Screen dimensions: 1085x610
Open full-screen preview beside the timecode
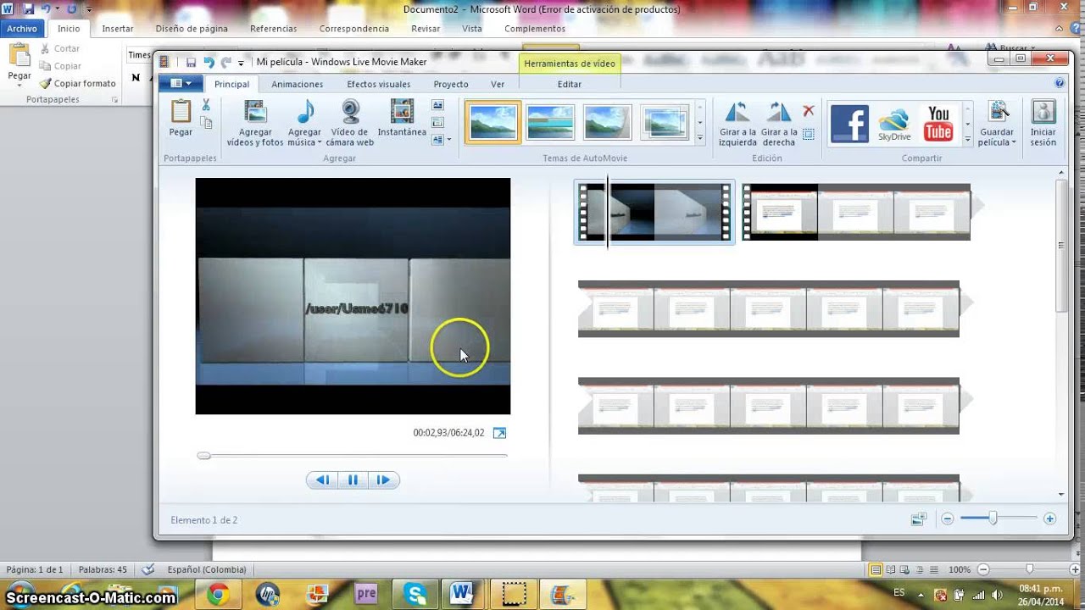coord(499,433)
